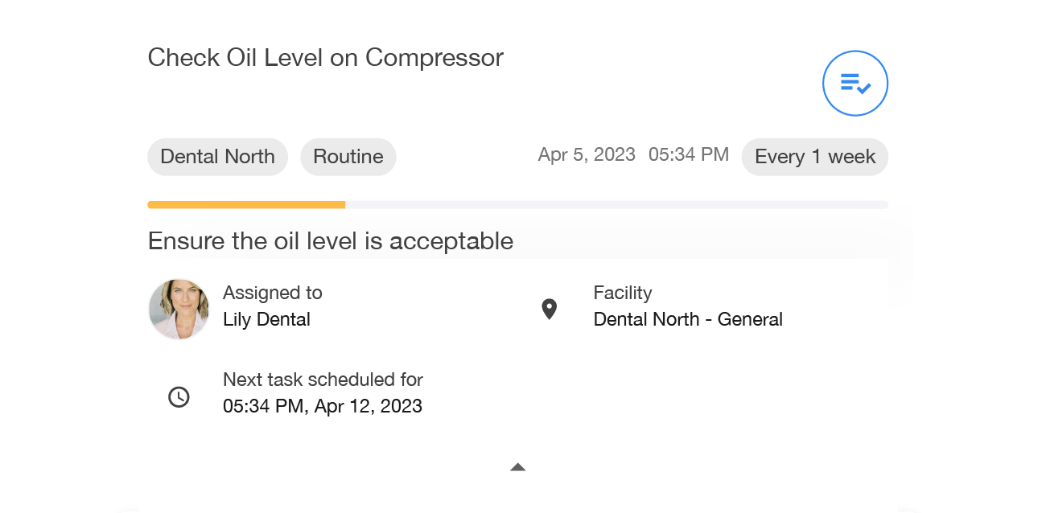The height and width of the screenshot is (513, 1046).
Task: Click the 05:34 PM, Apr 12, 2023 schedule
Action: click(322, 406)
